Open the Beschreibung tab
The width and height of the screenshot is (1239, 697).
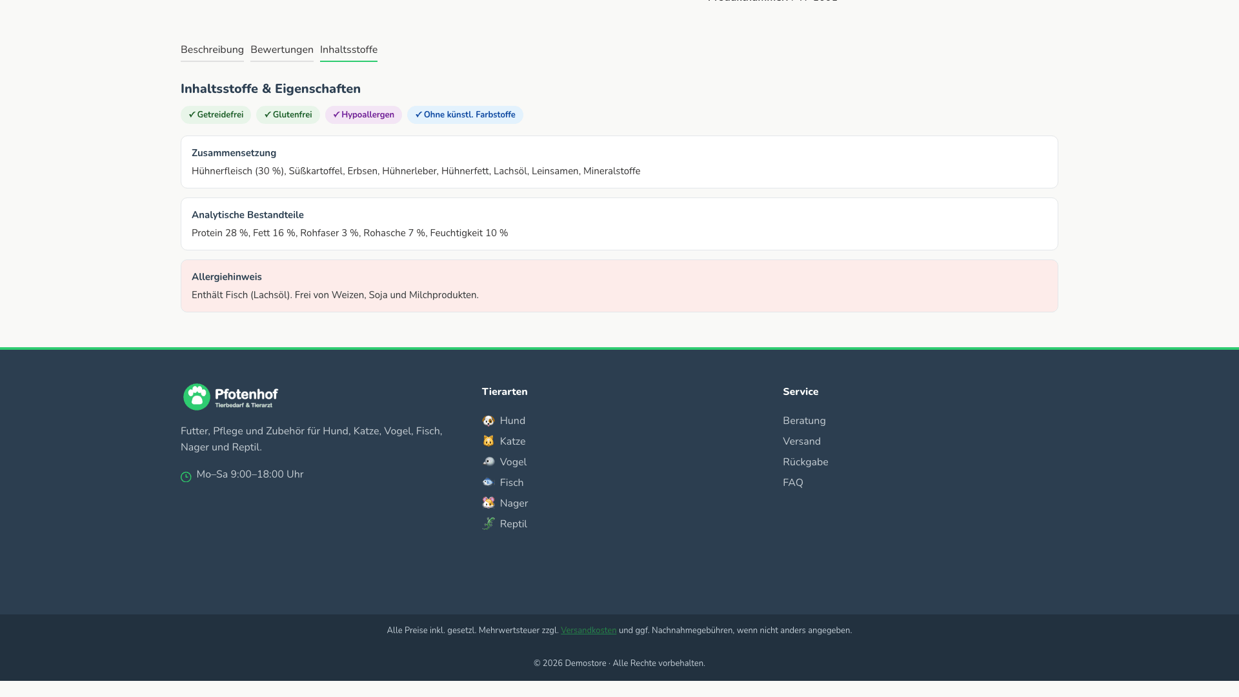[212, 50]
